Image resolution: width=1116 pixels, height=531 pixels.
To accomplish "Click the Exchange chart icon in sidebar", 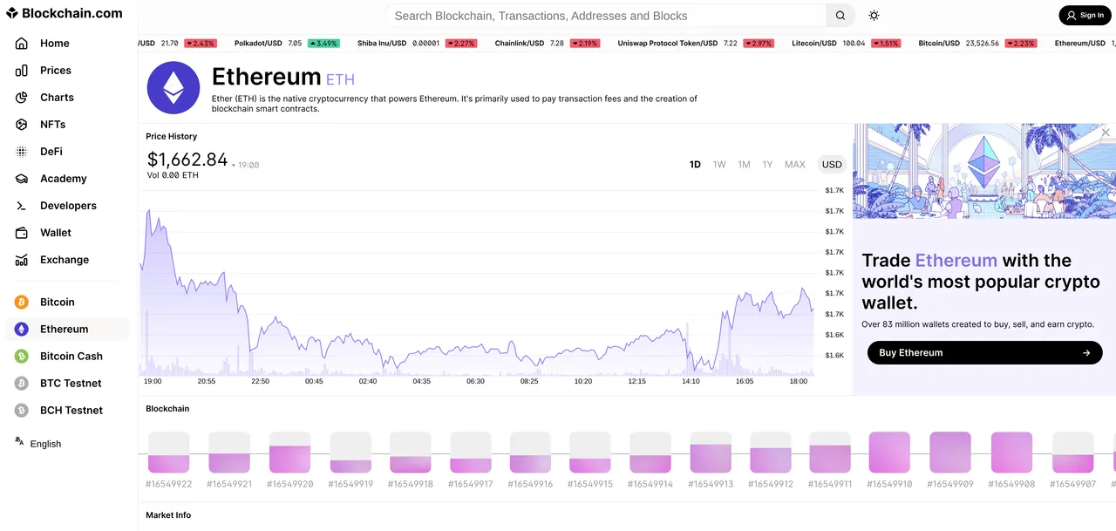I will click(x=22, y=259).
